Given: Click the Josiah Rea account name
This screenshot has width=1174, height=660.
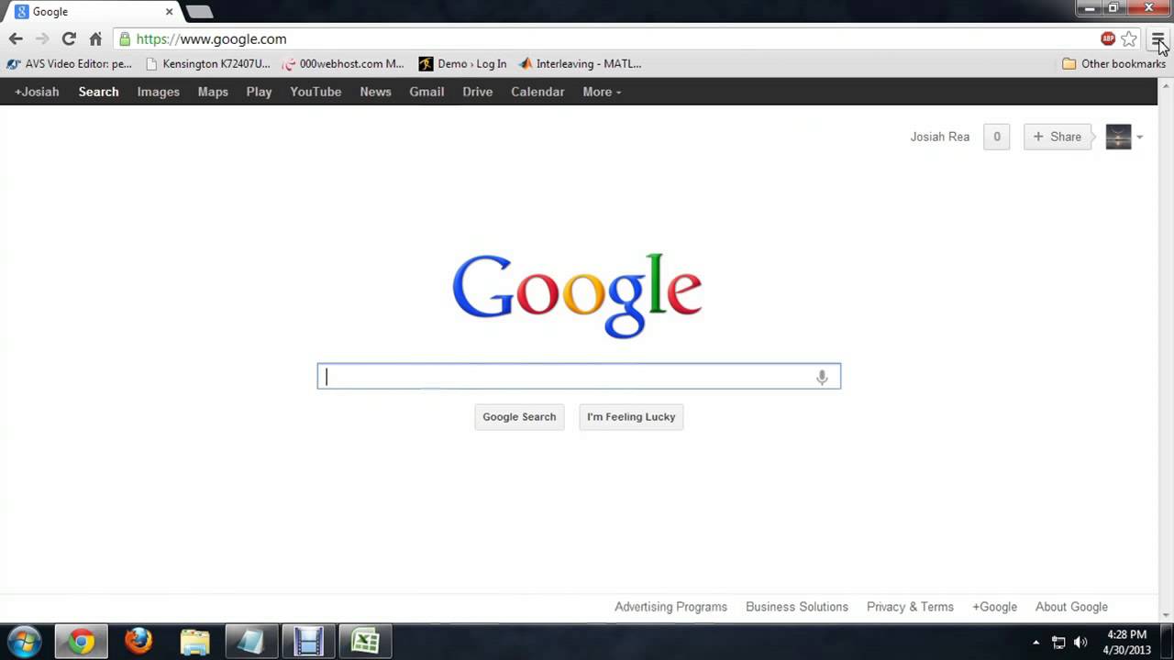Looking at the screenshot, I should 939,137.
